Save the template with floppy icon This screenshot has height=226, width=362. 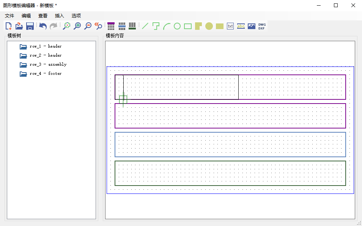[30, 26]
